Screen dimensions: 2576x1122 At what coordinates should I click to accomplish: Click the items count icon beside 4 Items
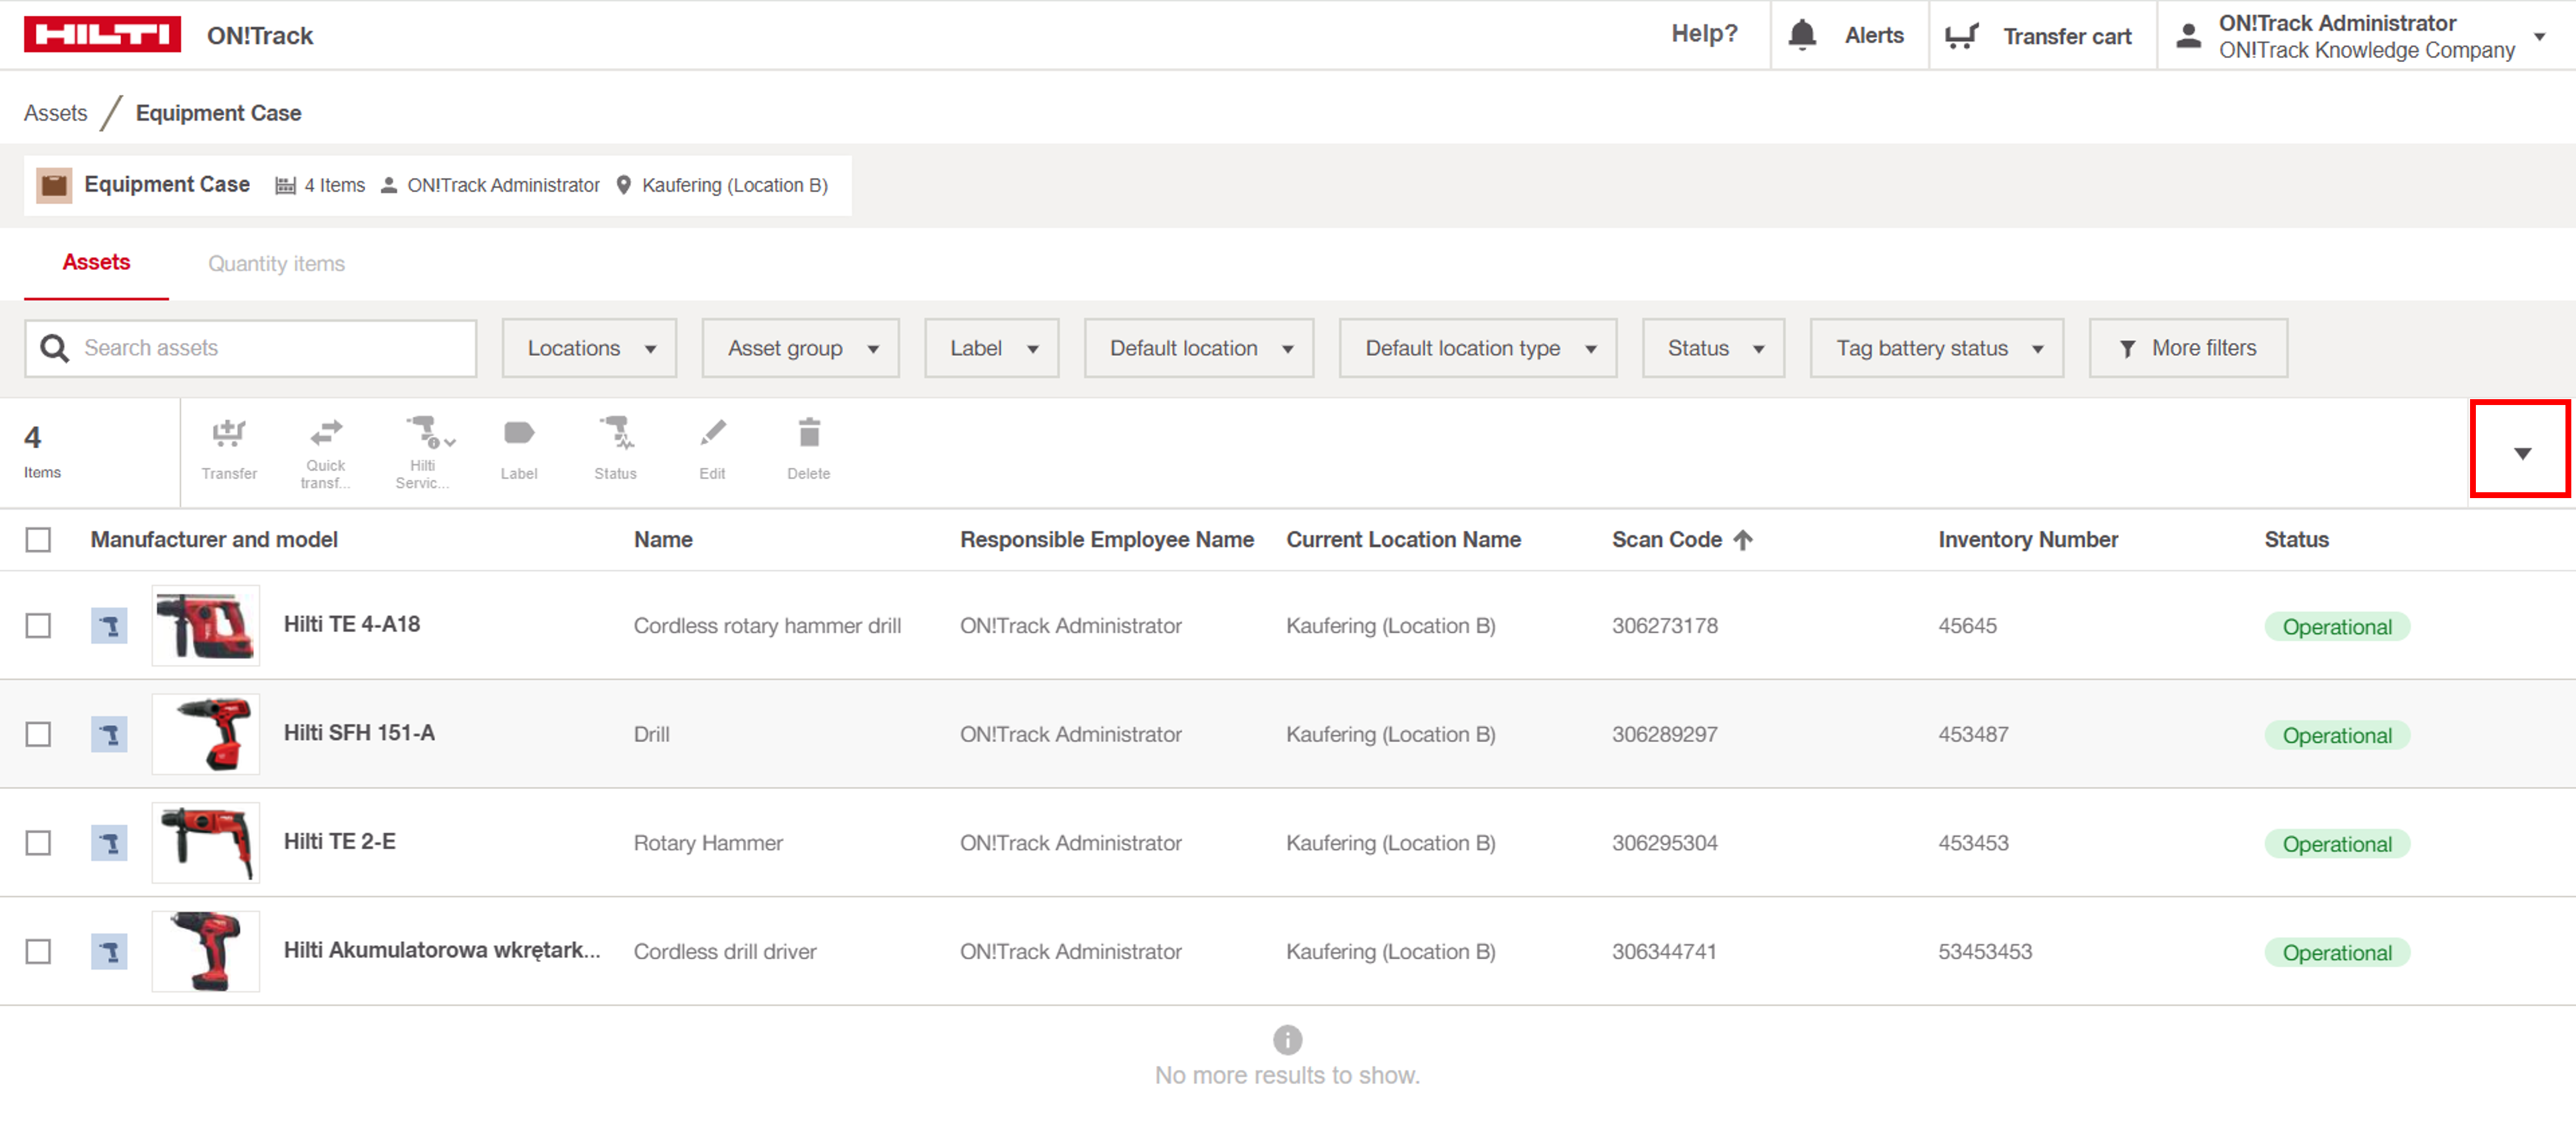click(286, 185)
